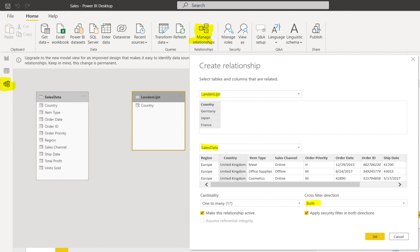Open Linguistic schema menu
The image size is (420, 252).
[x=294, y=34]
